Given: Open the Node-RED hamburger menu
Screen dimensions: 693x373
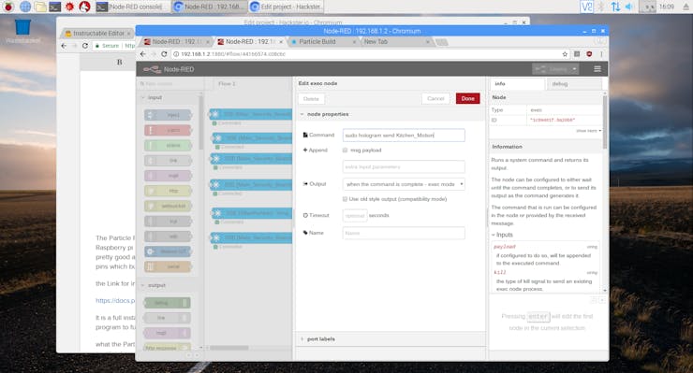Looking at the screenshot, I should (x=597, y=69).
